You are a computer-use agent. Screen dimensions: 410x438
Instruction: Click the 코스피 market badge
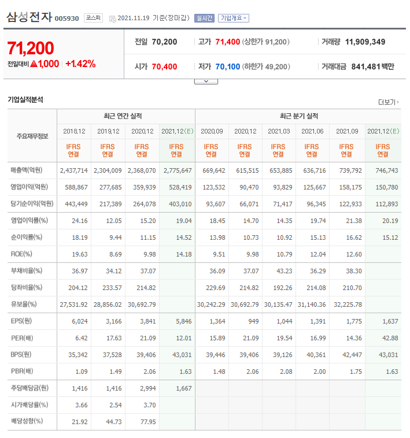[x=93, y=18]
